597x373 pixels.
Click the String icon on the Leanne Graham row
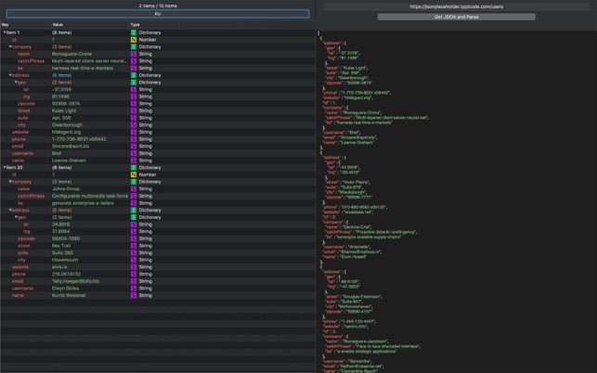point(134,161)
